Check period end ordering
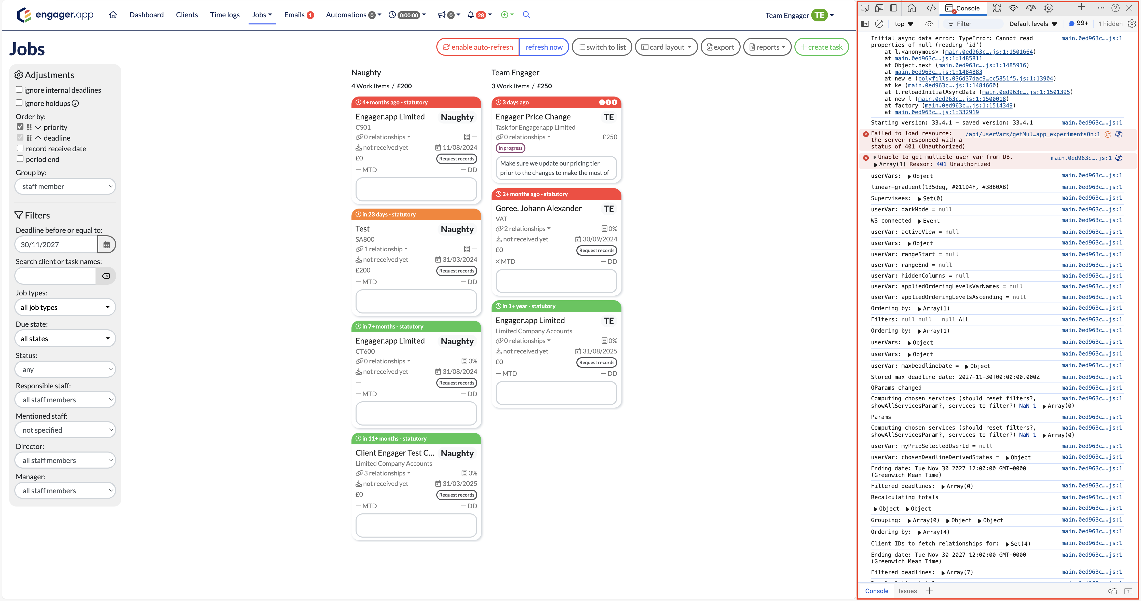This screenshot has height=601, width=1141. point(20,159)
